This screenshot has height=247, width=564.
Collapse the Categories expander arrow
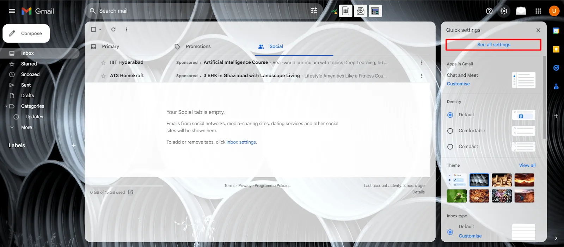click(x=6, y=106)
